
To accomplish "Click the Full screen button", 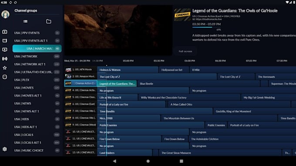I will (185, 51).
